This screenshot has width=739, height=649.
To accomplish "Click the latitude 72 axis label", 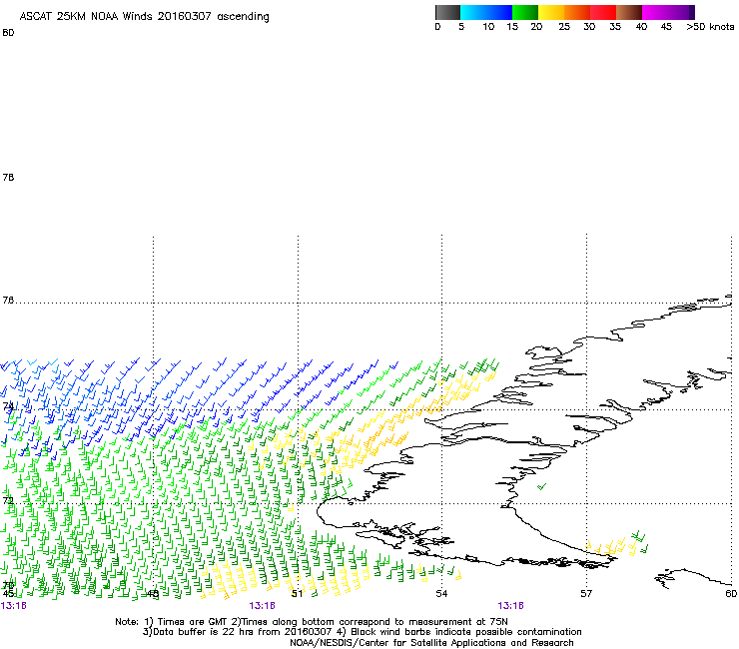I will click(8, 500).
